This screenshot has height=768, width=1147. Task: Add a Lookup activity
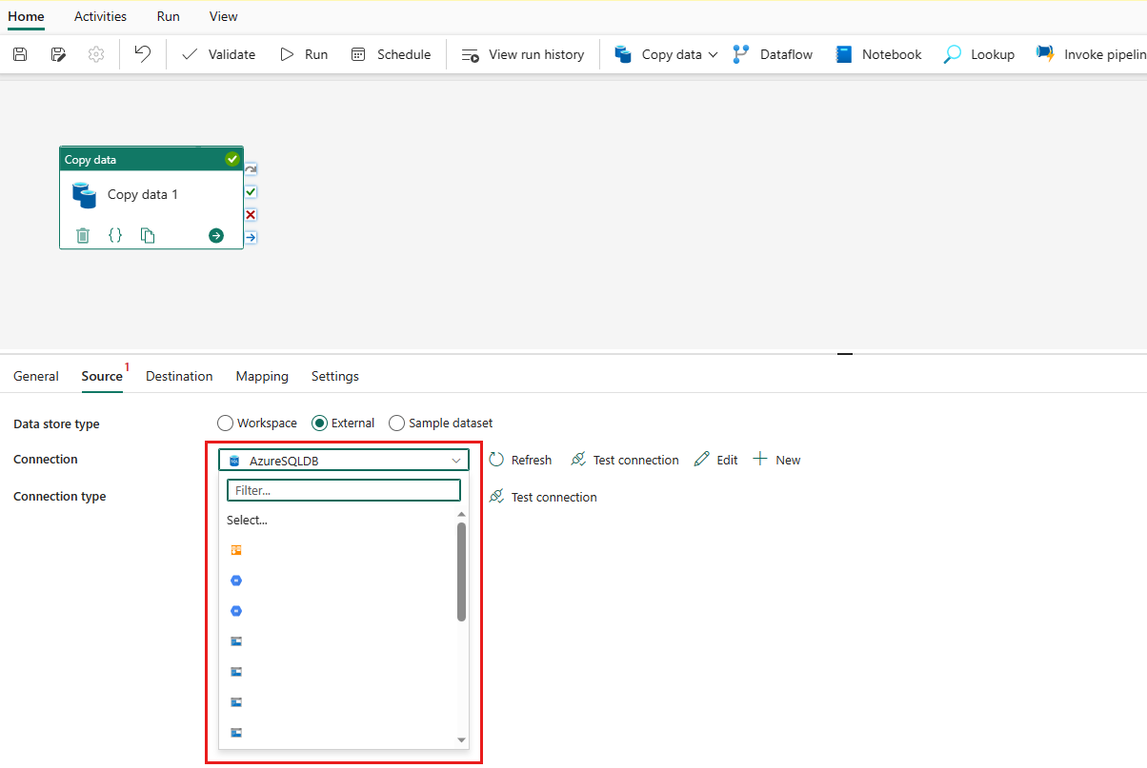[x=979, y=54]
